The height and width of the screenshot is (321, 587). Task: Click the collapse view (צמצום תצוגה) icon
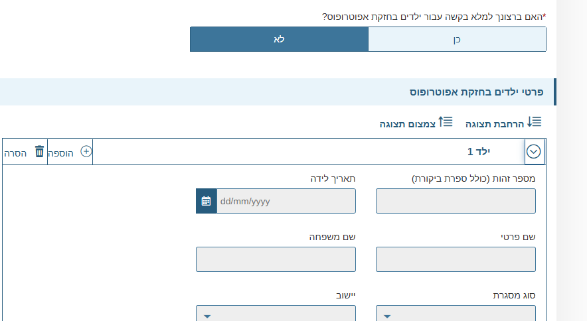coord(446,122)
